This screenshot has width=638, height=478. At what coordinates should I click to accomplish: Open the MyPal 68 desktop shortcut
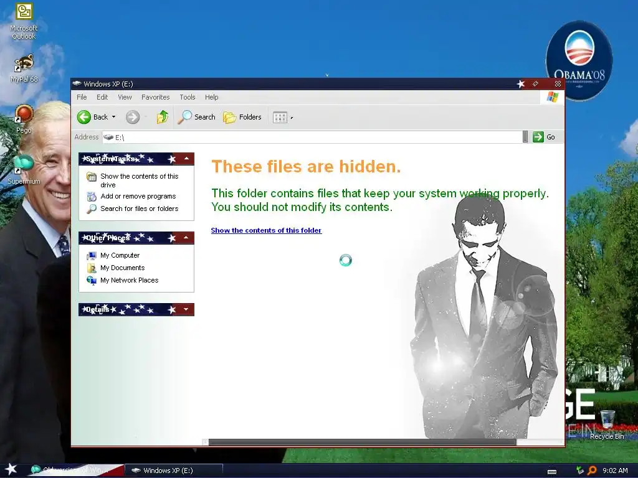coord(24,68)
